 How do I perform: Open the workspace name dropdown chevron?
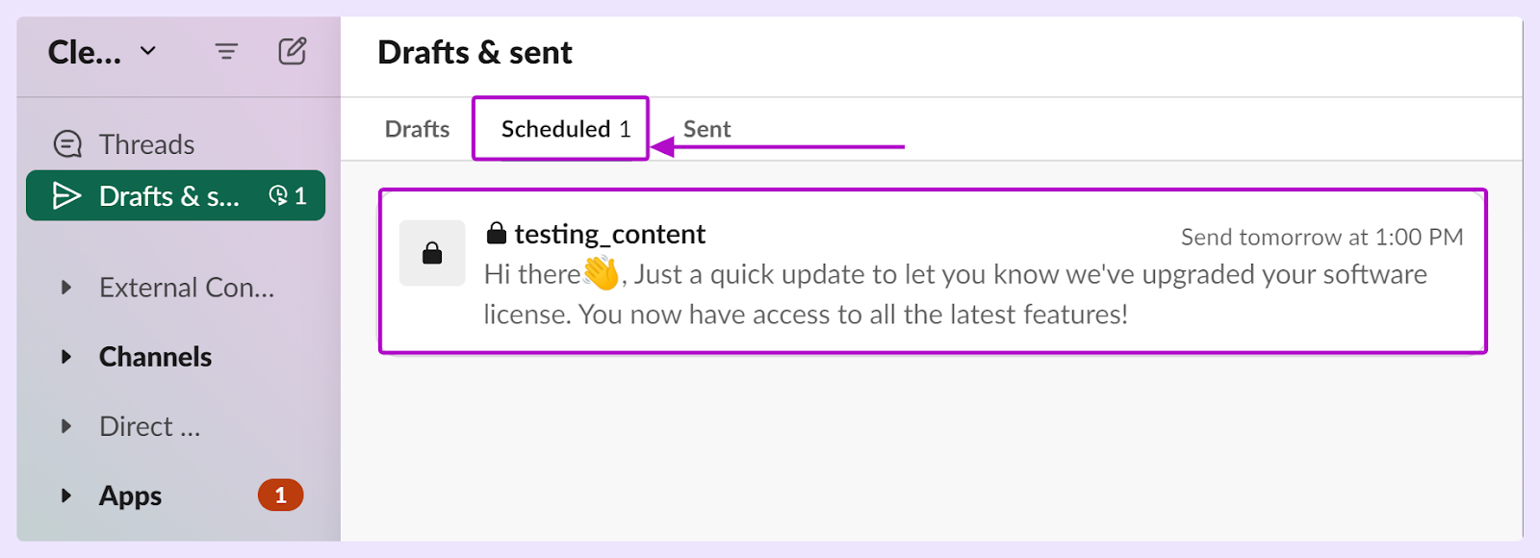148,50
